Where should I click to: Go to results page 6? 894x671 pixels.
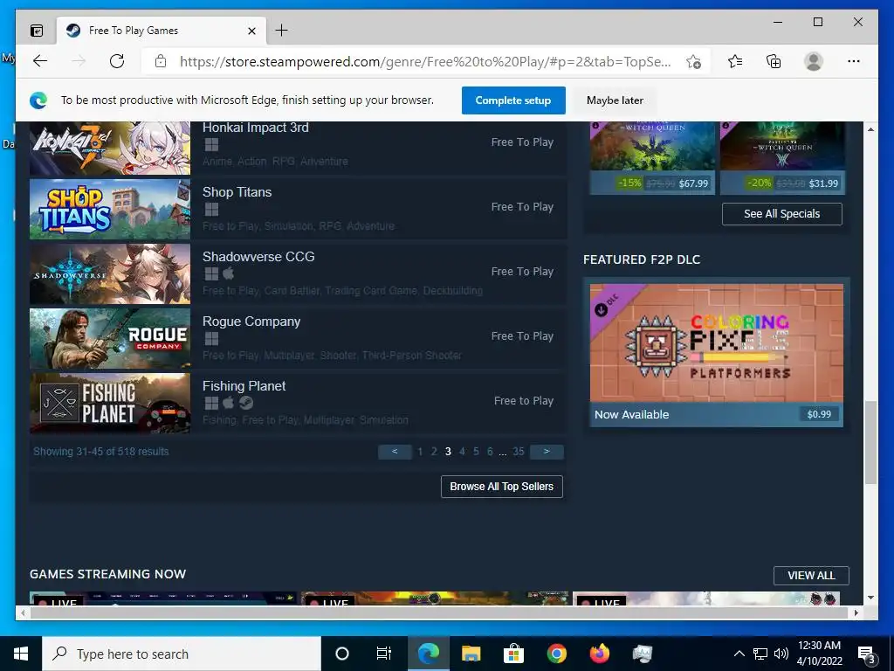coord(490,452)
